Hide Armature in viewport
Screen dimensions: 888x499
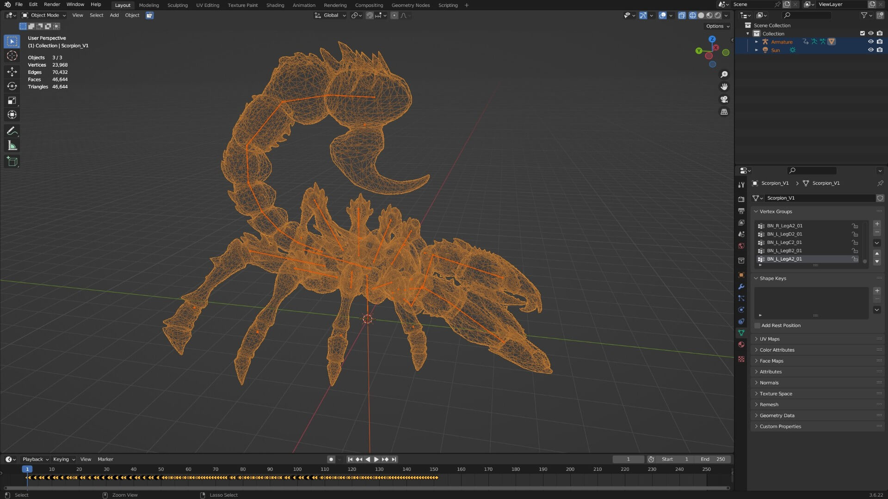pos(870,42)
